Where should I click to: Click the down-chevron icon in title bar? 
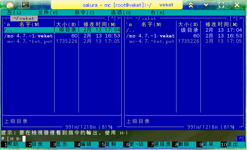click(x=206, y=5)
